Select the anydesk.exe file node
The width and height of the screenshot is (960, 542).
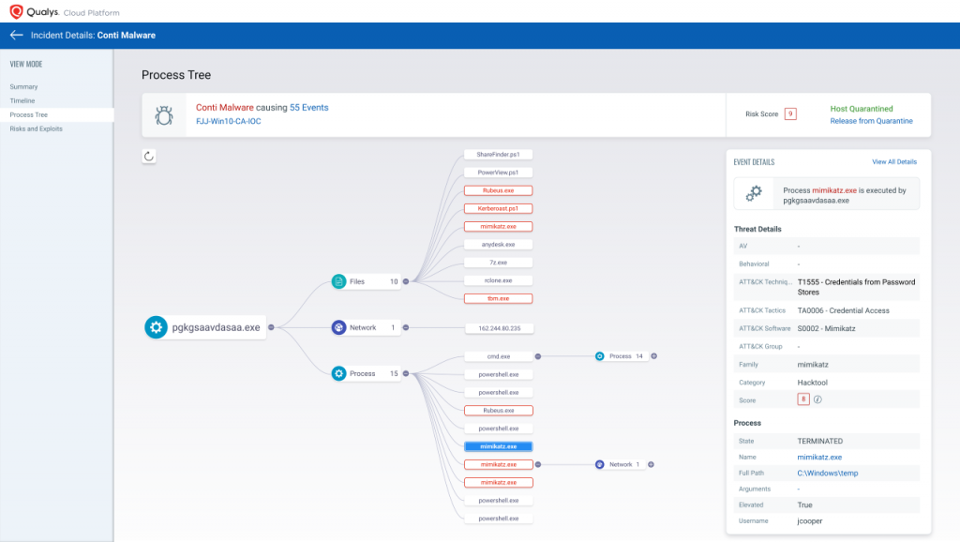click(x=499, y=245)
